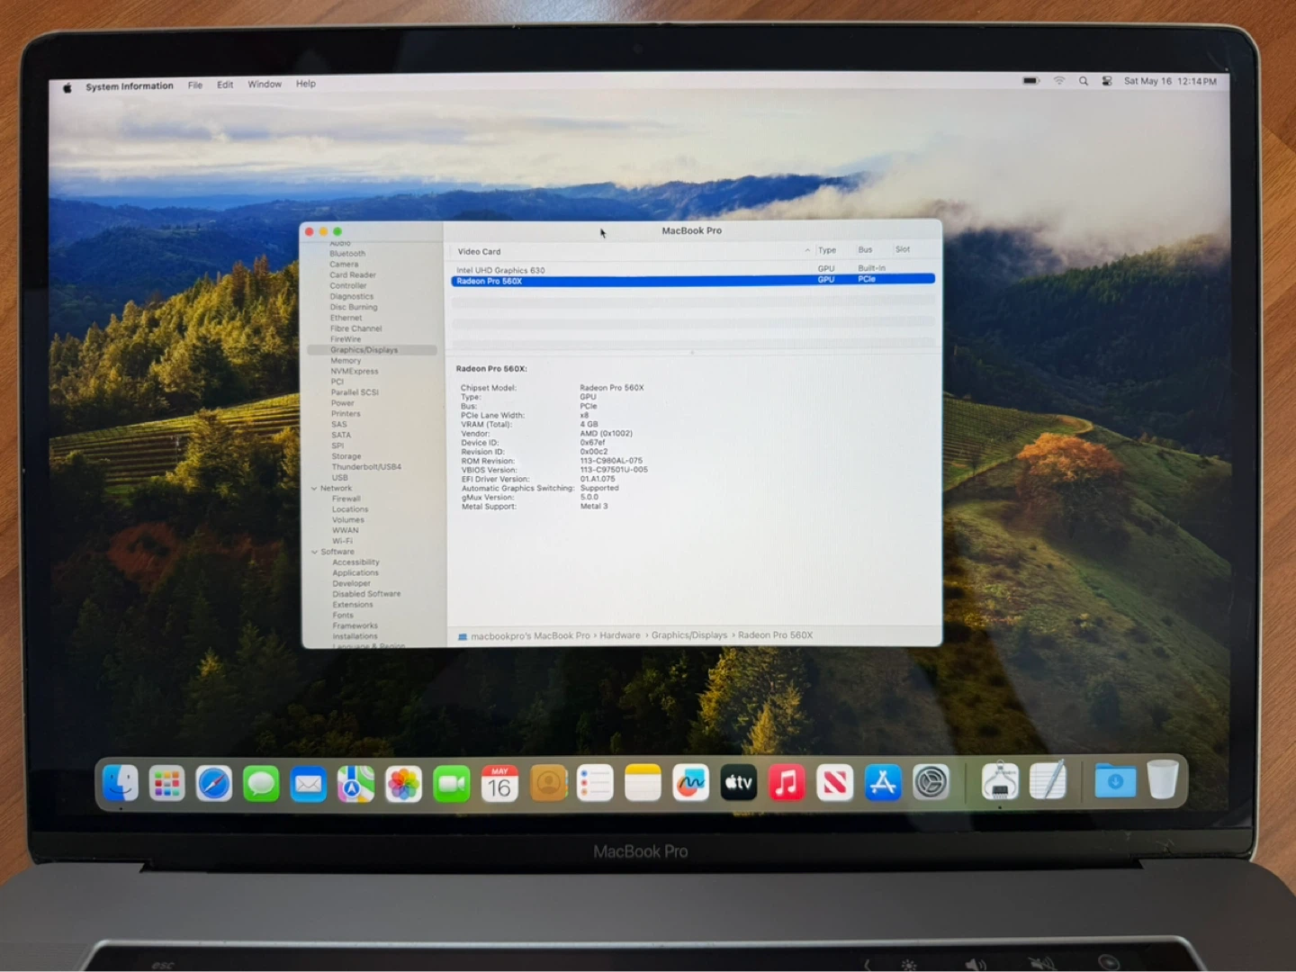Open FaceTime from the Dock
Image resolution: width=1296 pixels, height=972 pixels.
tap(452, 783)
